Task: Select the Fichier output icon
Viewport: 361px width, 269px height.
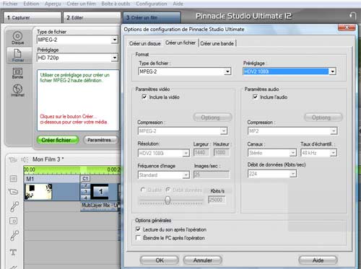Action: tap(18, 55)
